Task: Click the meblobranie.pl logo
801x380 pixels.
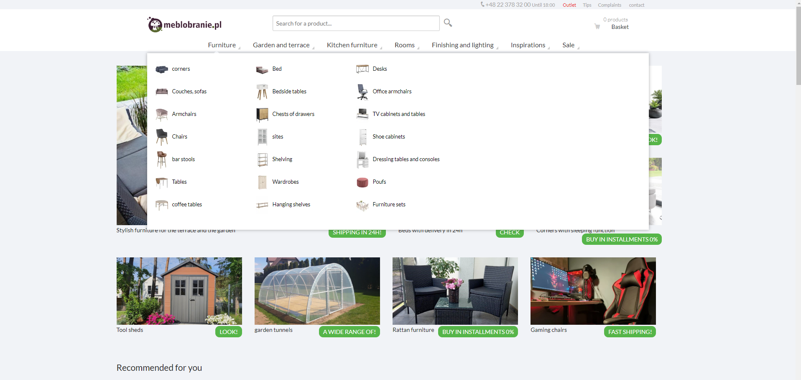Action: (184, 25)
